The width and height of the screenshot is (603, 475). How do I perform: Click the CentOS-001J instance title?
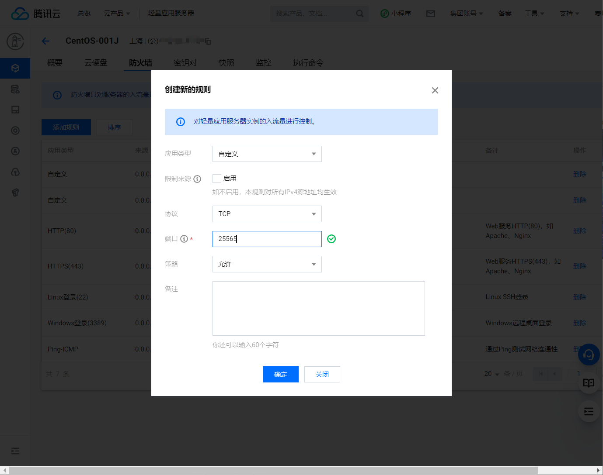point(92,41)
